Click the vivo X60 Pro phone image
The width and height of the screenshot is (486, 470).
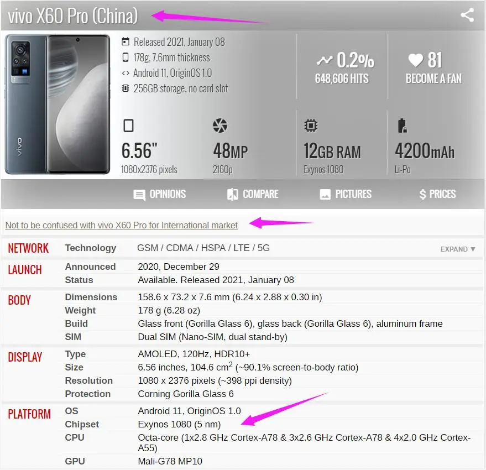click(58, 104)
